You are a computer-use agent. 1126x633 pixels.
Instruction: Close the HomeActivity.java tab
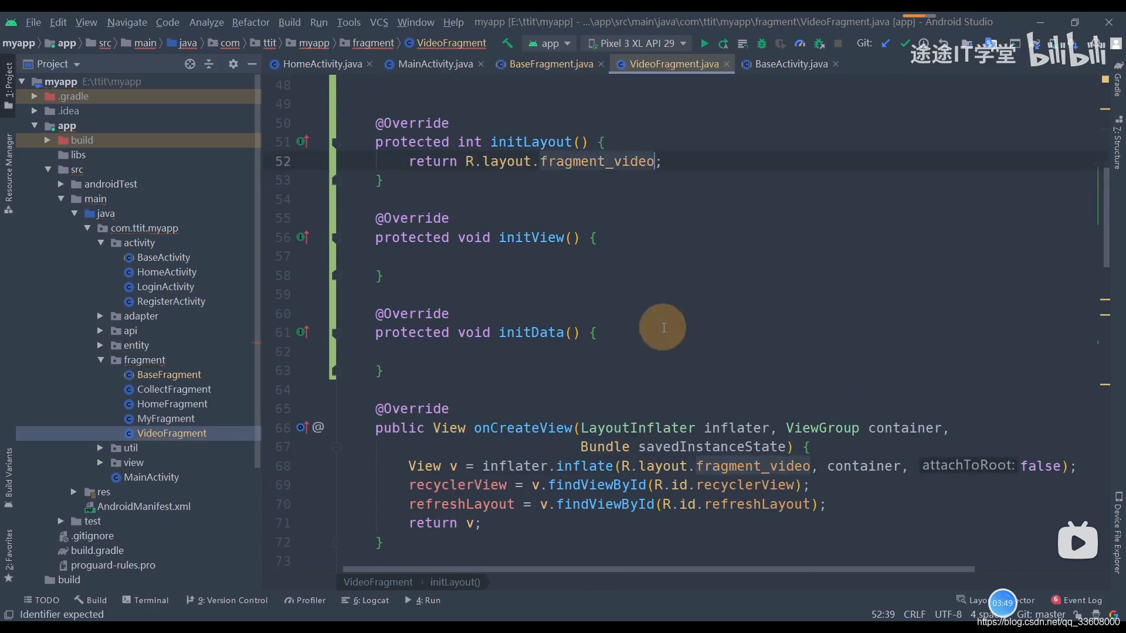coord(369,64)
